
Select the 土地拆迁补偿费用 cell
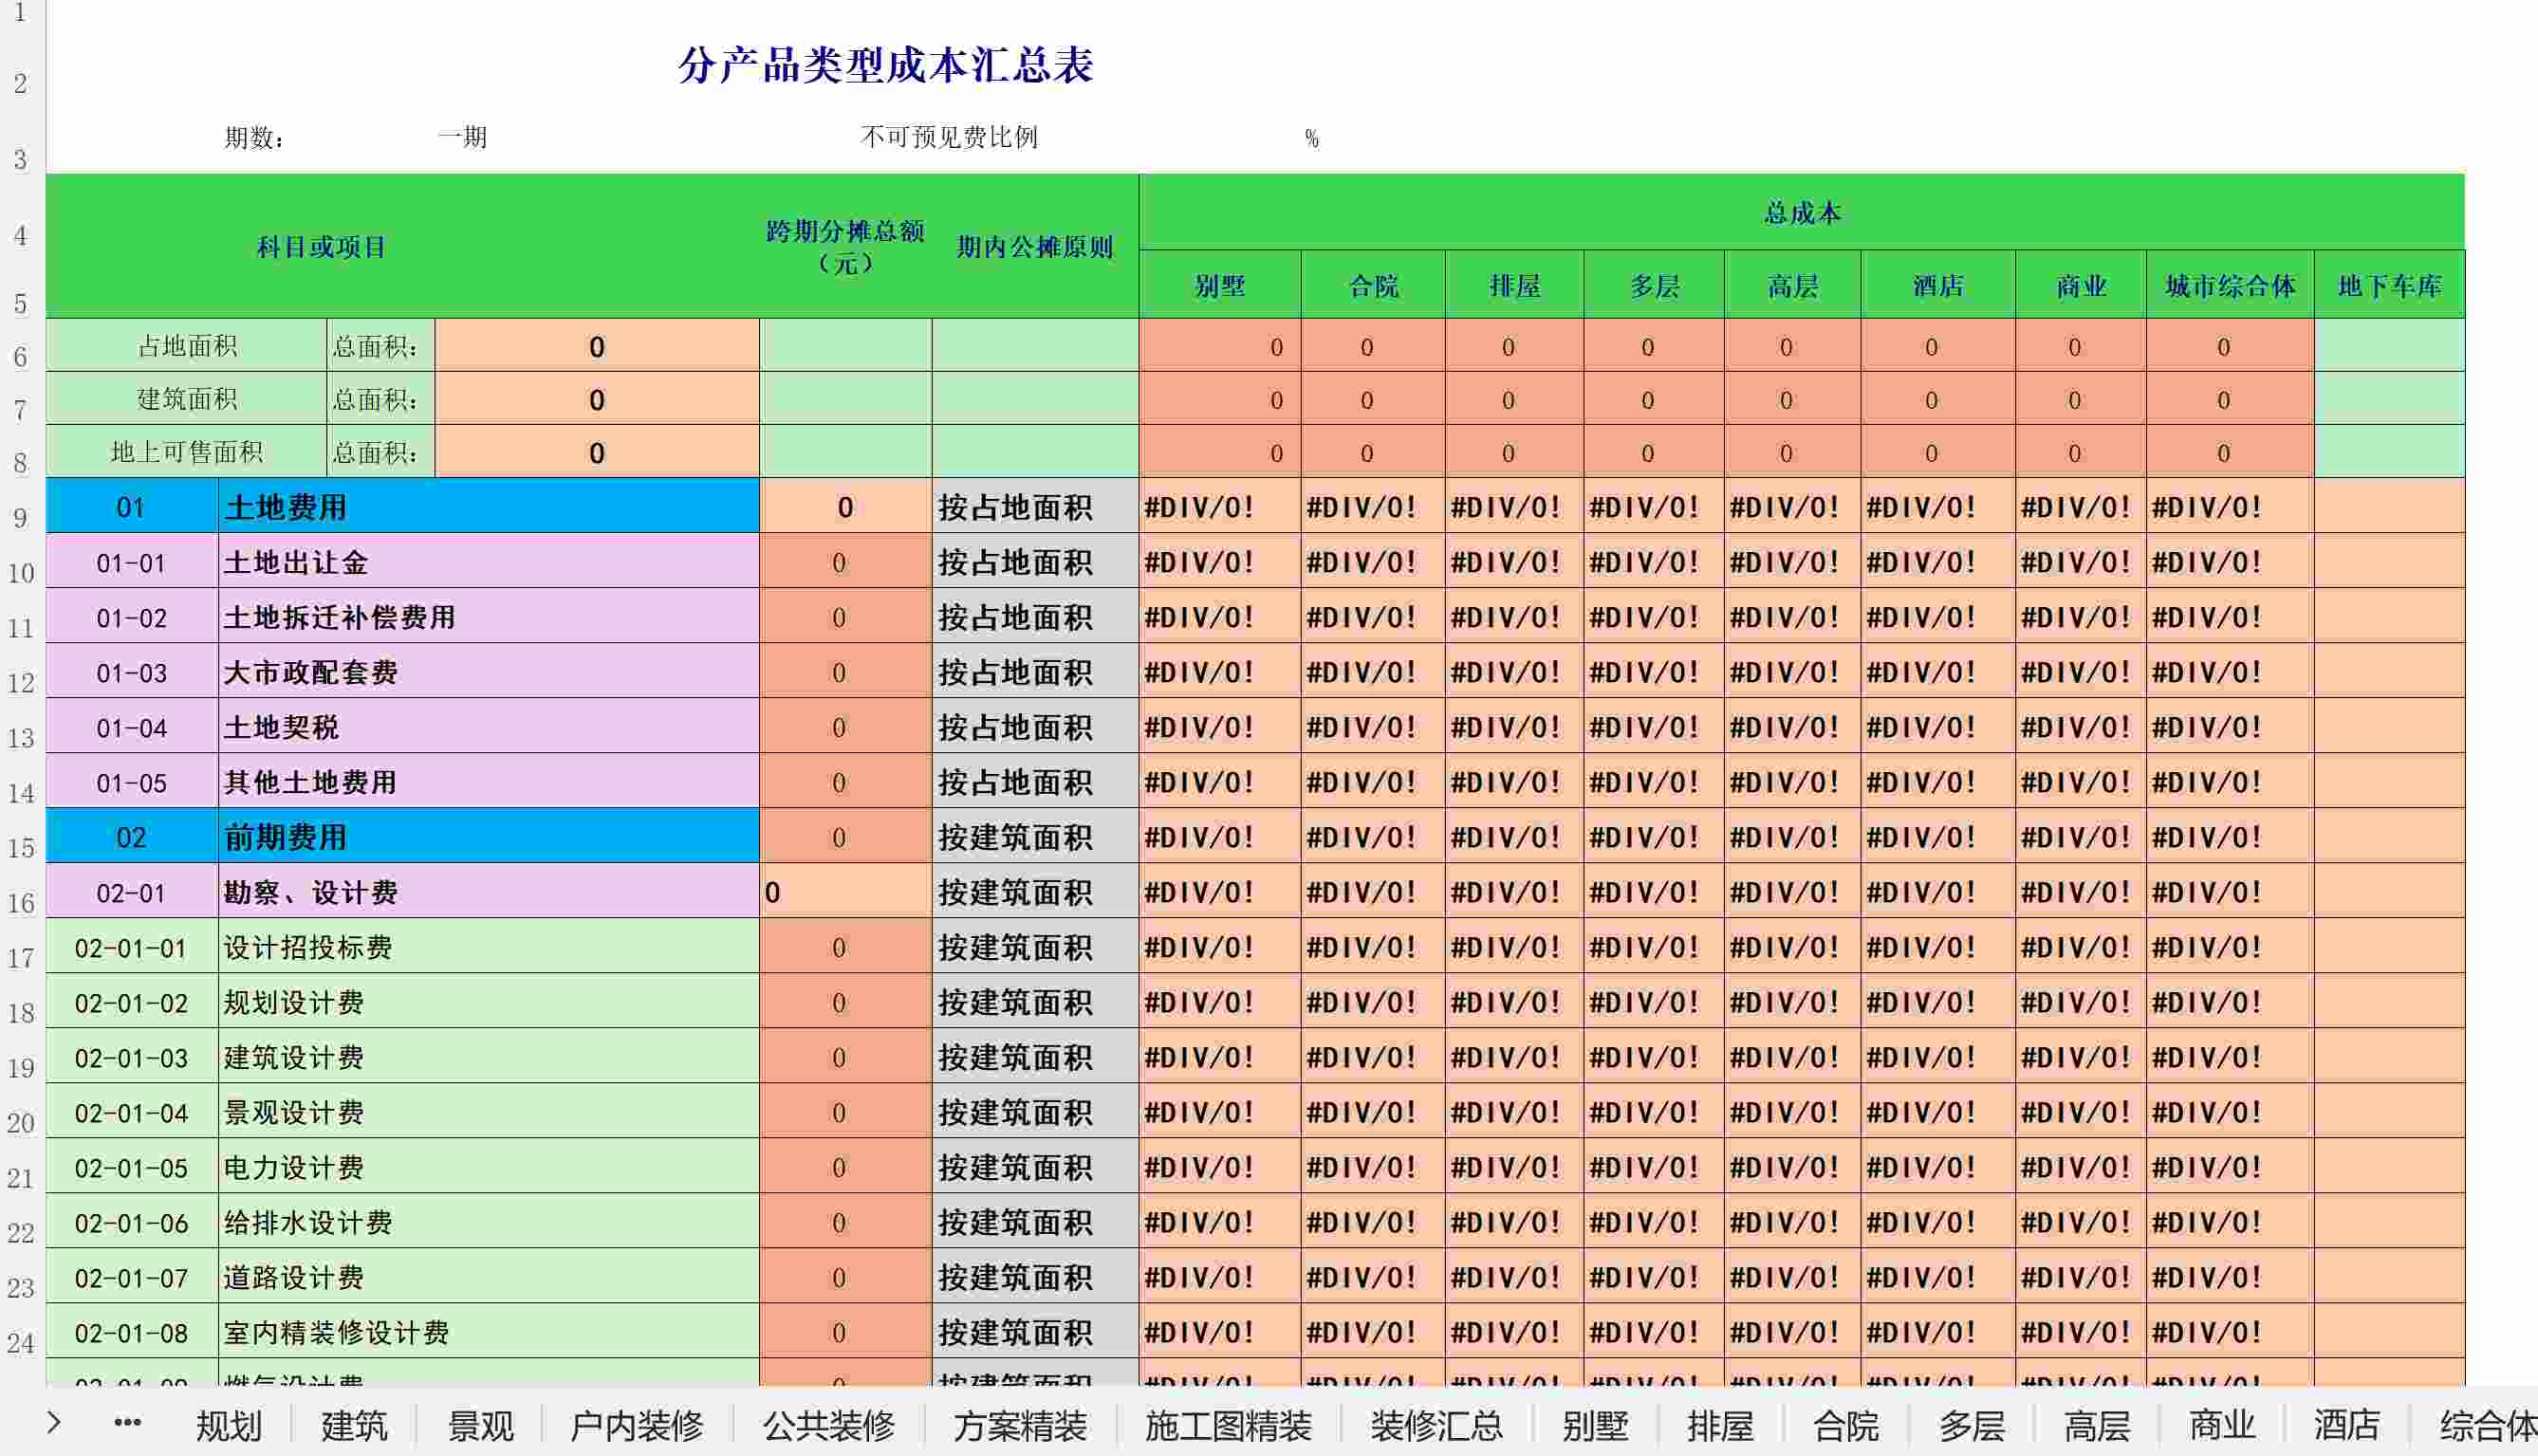point(489,617)
